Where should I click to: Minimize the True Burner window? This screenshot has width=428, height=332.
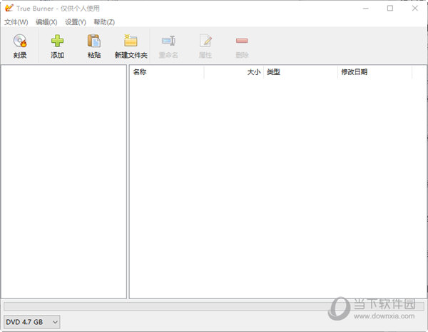click(x=365, y=8)
